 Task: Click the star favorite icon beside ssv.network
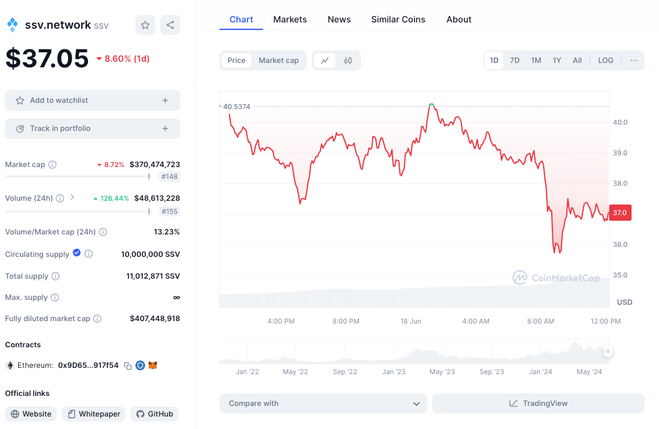click(145, 25)
